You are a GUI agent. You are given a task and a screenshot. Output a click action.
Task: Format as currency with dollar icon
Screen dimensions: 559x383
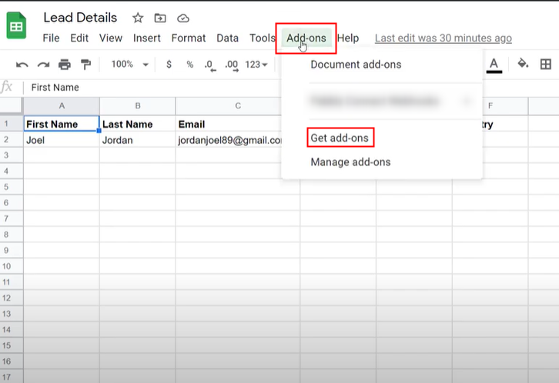[x=169, y=65]
